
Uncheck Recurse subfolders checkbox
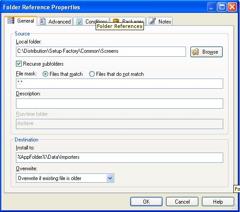pyautogui.click(x=19, y=63)
